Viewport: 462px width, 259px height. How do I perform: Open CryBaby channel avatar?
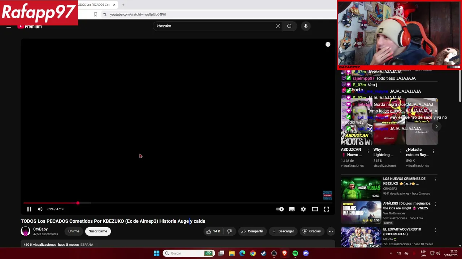point(25,231)
